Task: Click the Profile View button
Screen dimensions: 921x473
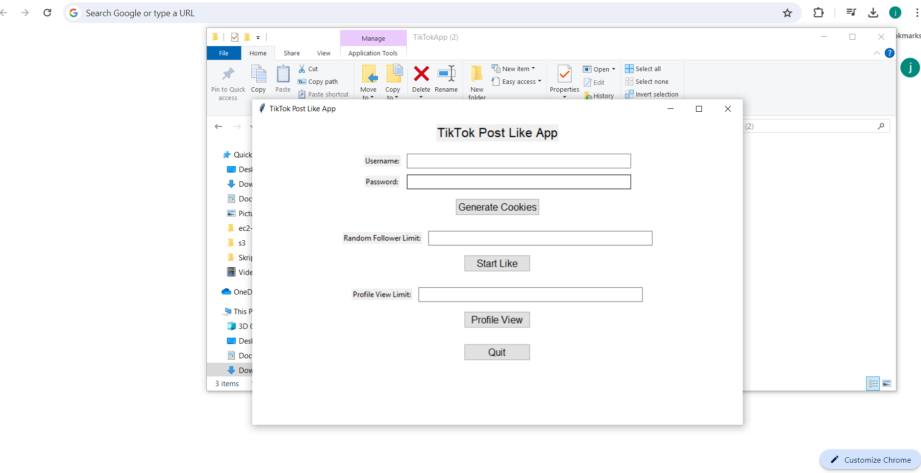Action: pos(497,320)
